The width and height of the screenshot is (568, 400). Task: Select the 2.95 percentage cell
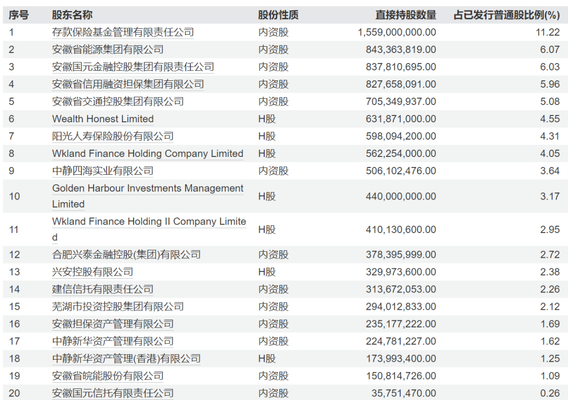click(550, 230)
